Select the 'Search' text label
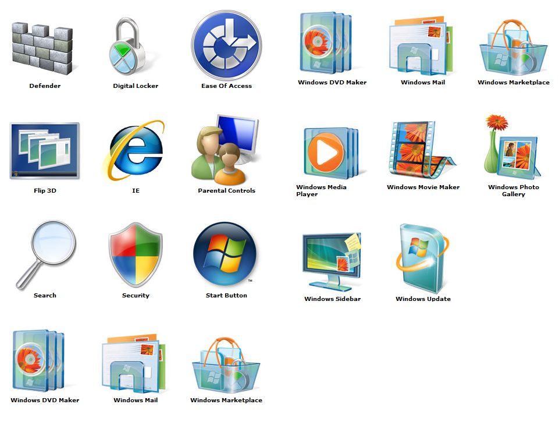This screenshot has height=422, width=559. pyautogui.click(x=45, y=295)
